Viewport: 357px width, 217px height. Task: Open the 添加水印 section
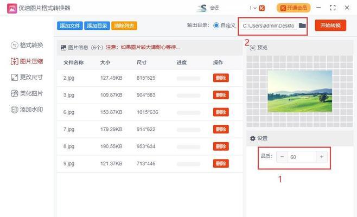coord(27,110)
